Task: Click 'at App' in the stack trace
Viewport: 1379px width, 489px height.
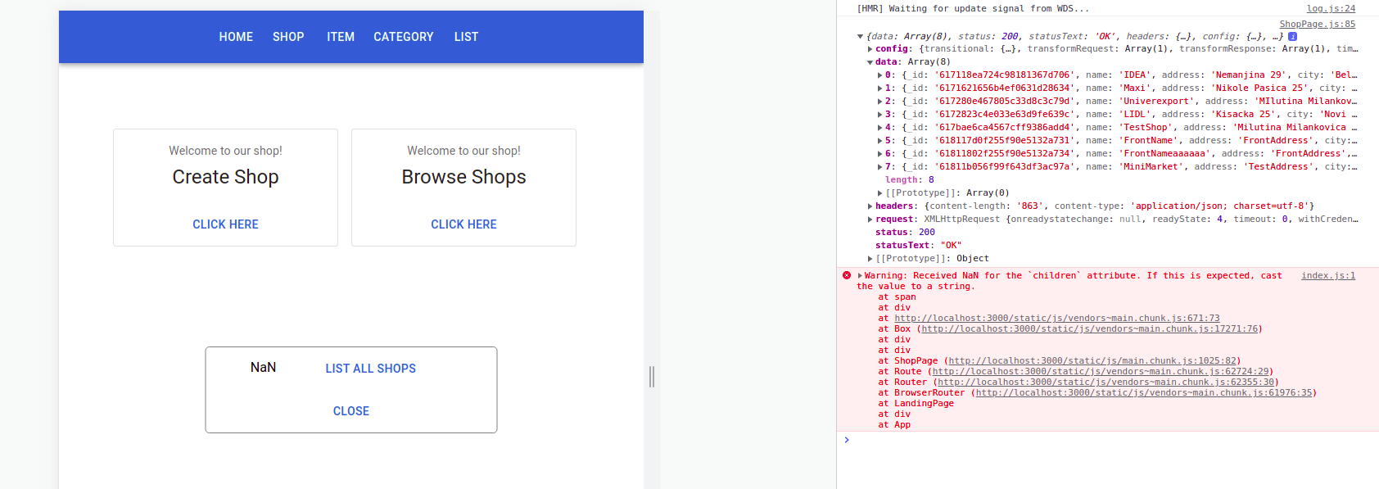Action: click(x=894, y=425)
